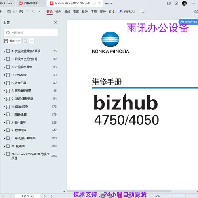Open bookmark M. 配线图

[18, 146]
